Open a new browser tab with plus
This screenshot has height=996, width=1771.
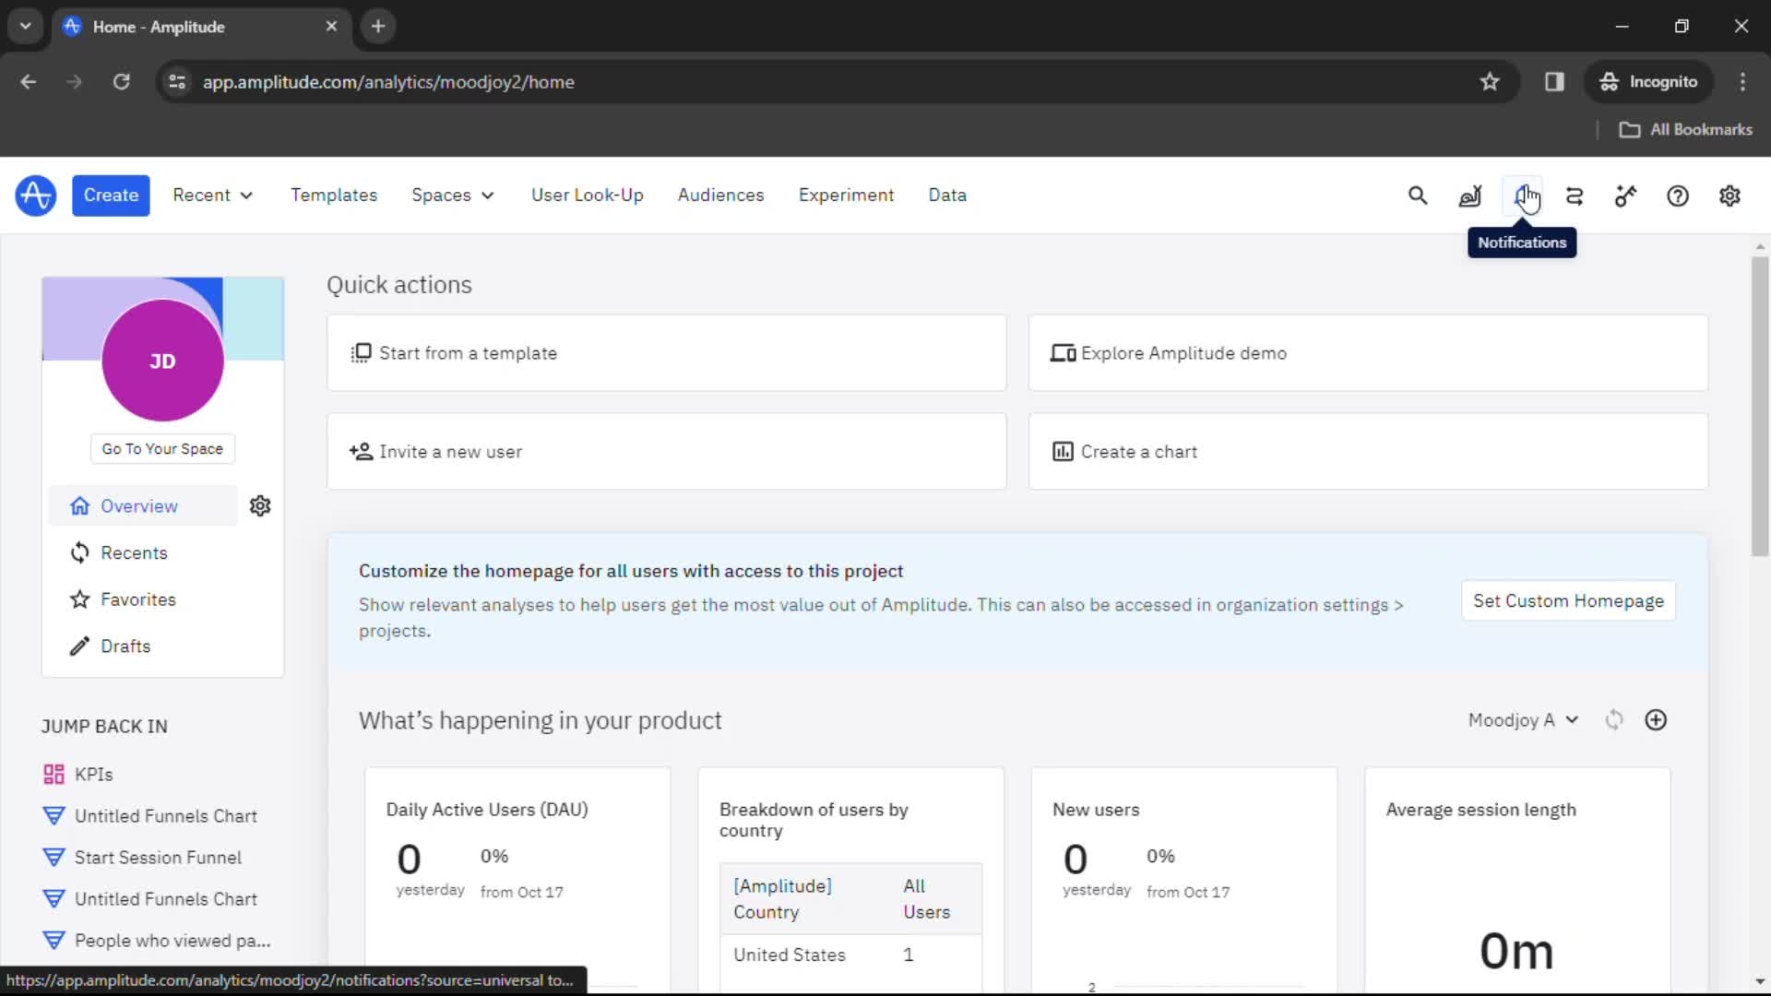coord(378,27)
